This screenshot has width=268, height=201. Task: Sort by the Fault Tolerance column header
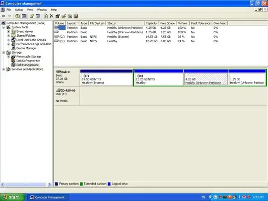click(x=201, y=23)
